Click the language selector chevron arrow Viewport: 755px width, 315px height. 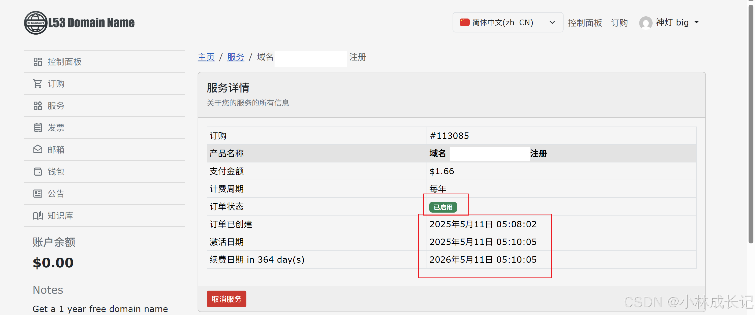pos(552,22)
